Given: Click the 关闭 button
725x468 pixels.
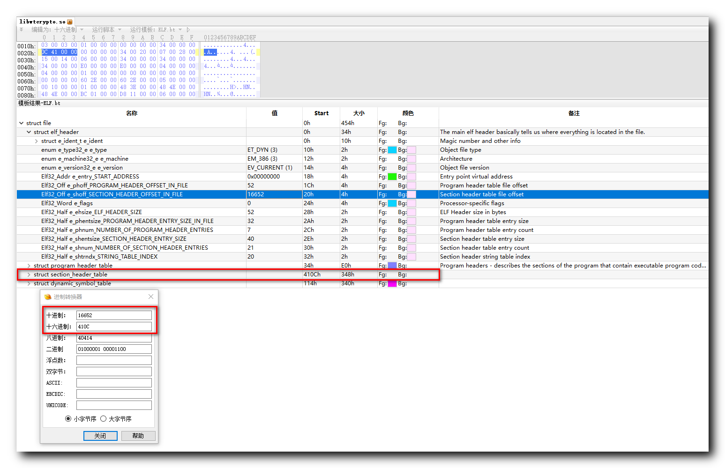Looking at the screenshot, I should coord(100,436).
